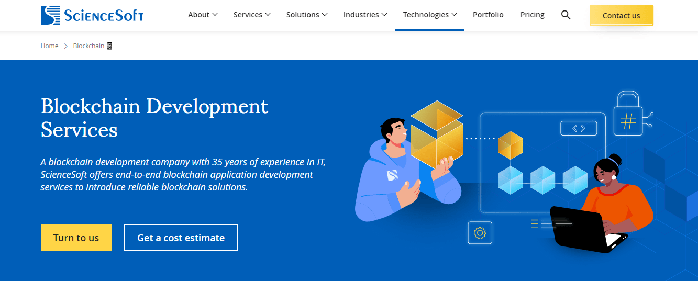Go to the Pricing page
The width and height of the screenshot is (698, 281).
click(x=533, y=15)
